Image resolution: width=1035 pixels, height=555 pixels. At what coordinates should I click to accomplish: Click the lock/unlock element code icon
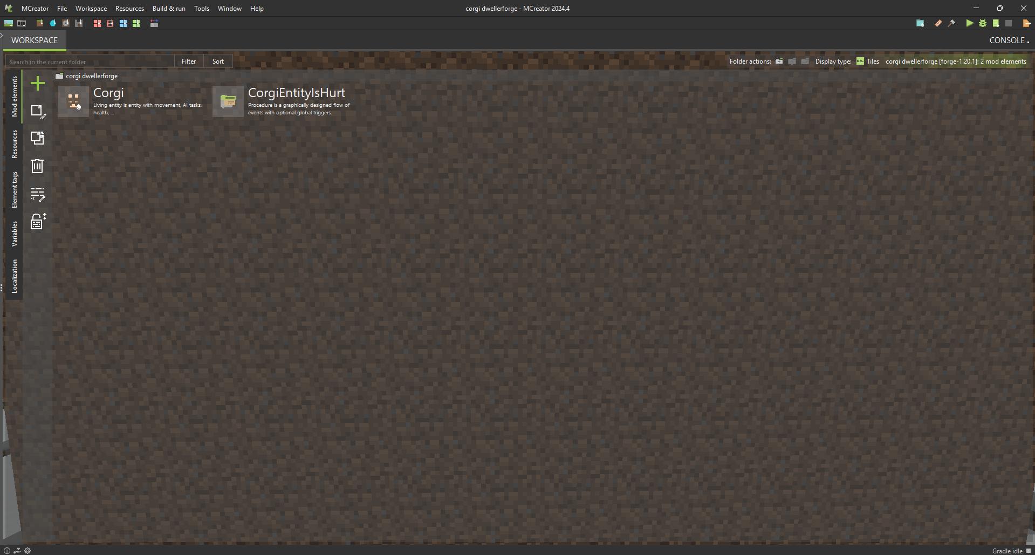(x=37, y=221)
